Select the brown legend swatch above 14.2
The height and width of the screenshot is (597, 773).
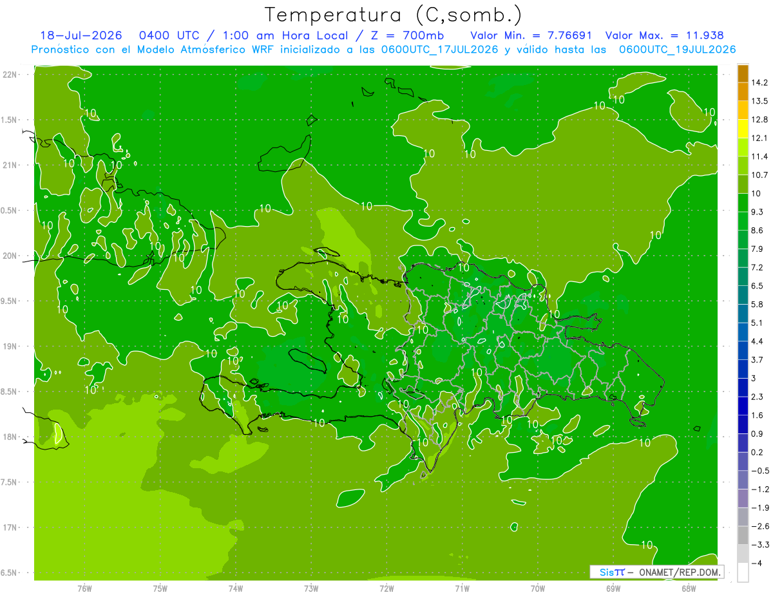[743, 73]
